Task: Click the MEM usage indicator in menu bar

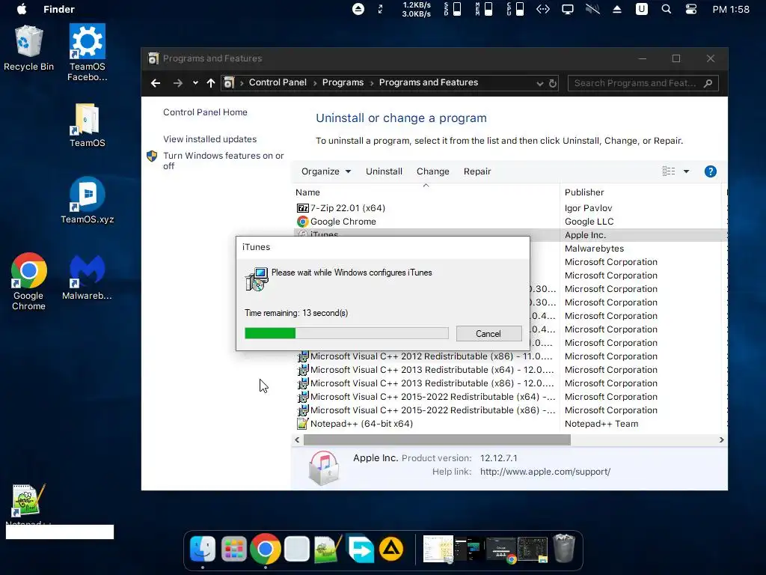Action: 484,9
